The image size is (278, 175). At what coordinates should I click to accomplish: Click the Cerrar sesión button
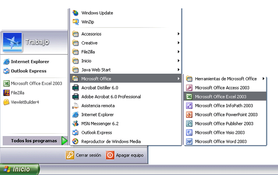[84, 155]
